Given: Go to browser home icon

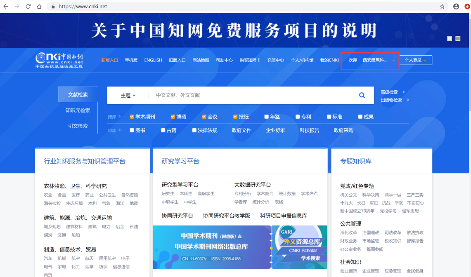Looking at the screenshot, I should (x=39, y=7).
